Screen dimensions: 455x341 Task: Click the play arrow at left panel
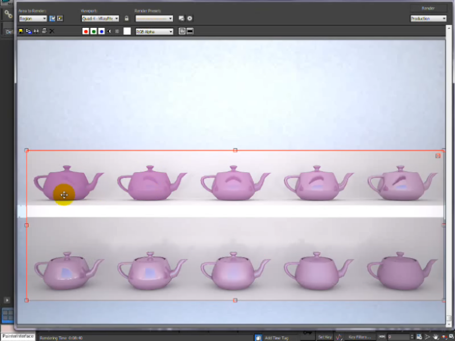7,300
